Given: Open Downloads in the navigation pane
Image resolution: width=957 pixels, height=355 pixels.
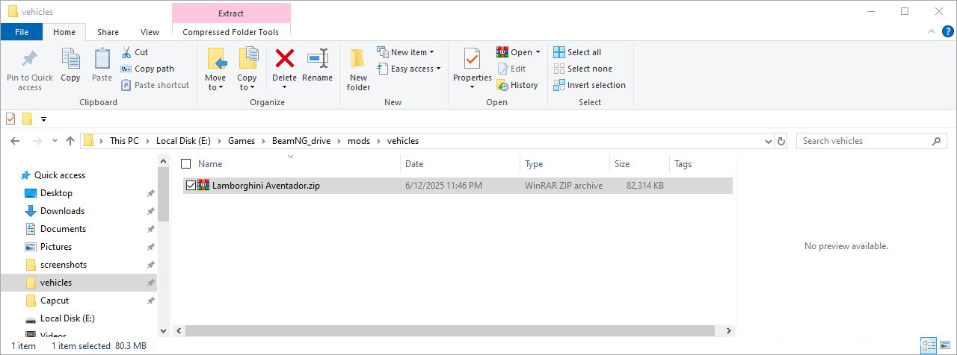Looking at the screenshot, I should click(x=62, y=211).
